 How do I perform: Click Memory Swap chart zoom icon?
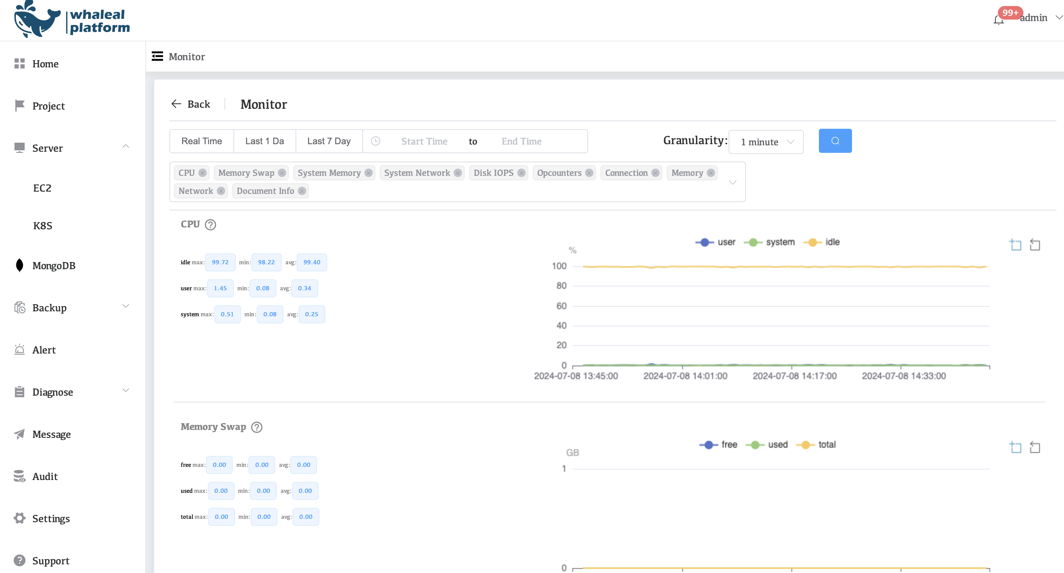[1015, 447]
